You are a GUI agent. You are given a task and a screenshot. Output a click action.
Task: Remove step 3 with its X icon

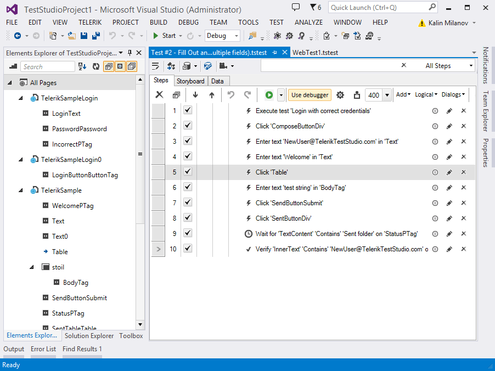tap(463, 142)
